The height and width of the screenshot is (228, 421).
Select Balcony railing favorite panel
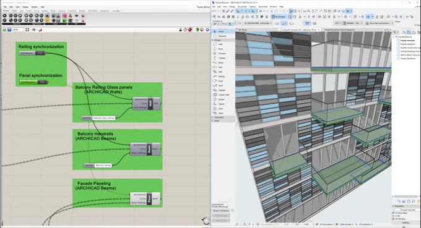click(x=98, y=166)
